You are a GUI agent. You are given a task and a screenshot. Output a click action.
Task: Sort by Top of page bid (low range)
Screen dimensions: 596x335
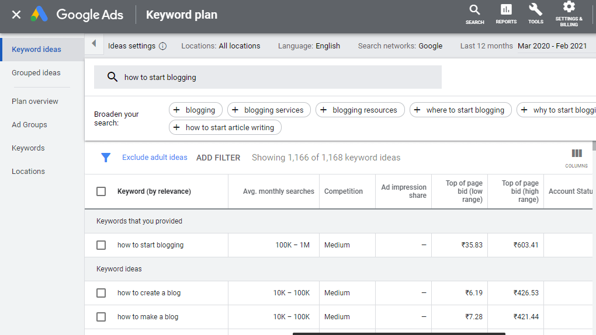point(464,191)
